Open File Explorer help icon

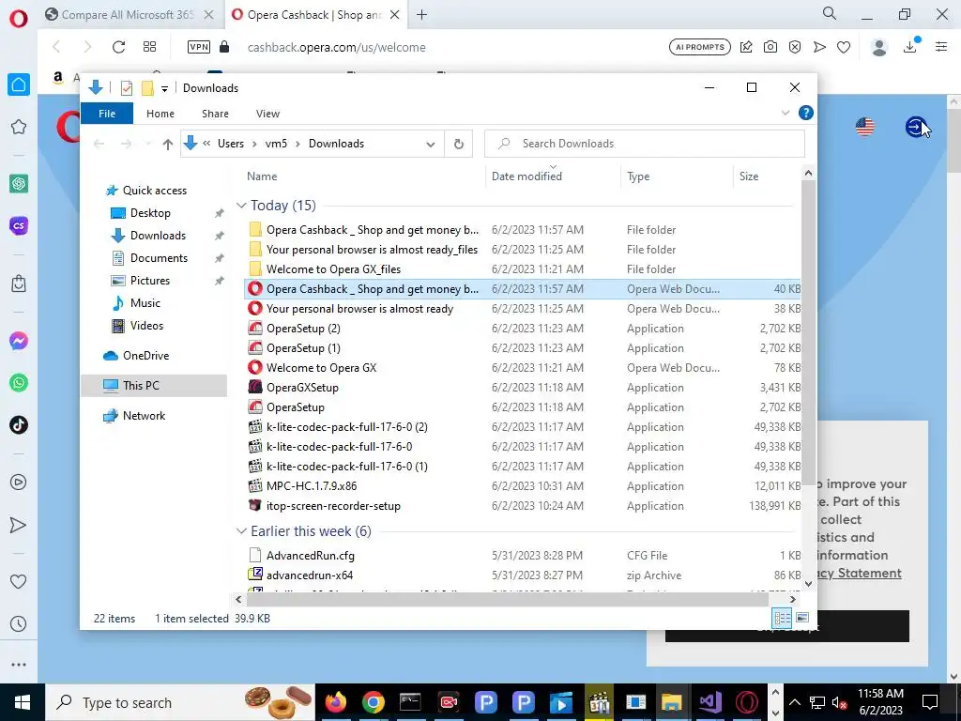coord(806,113)
